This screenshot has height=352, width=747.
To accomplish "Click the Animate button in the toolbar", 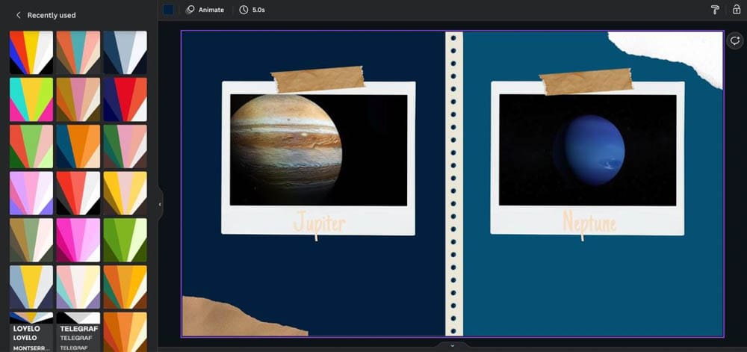I will coord(205,10).
